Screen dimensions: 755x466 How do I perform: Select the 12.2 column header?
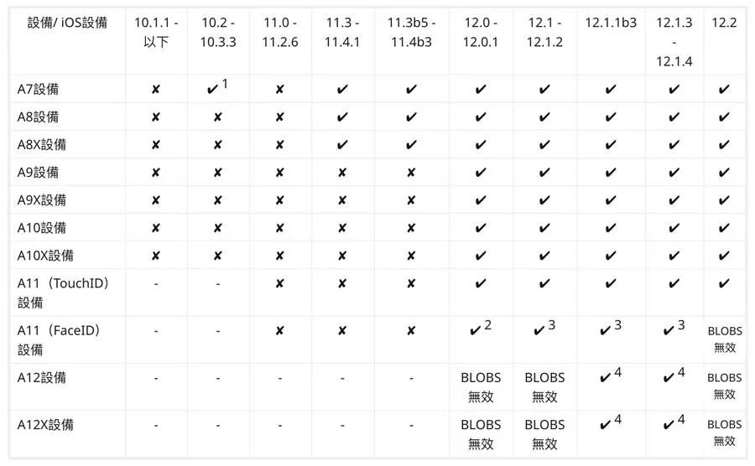(724, 23)
